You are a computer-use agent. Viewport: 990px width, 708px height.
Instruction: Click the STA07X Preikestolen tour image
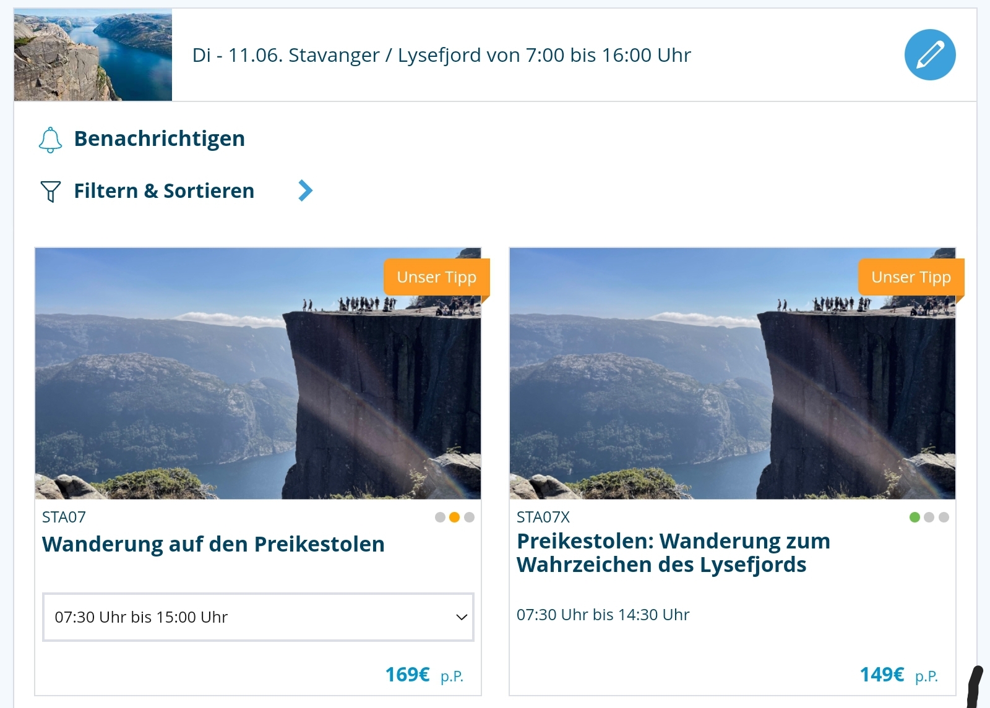tap(733, 373)
